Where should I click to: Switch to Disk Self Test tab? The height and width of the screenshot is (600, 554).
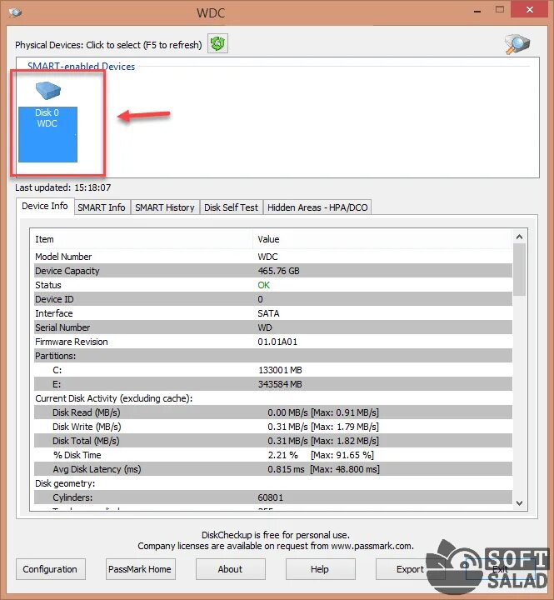click(231, 207)
